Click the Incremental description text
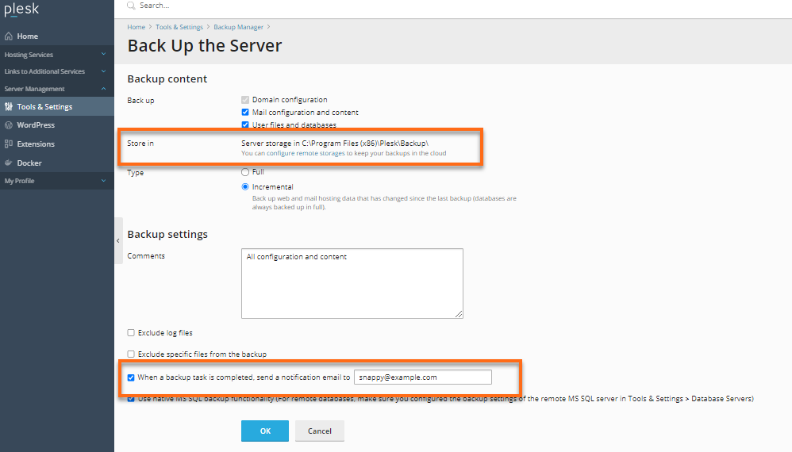 tap(384, 203)
